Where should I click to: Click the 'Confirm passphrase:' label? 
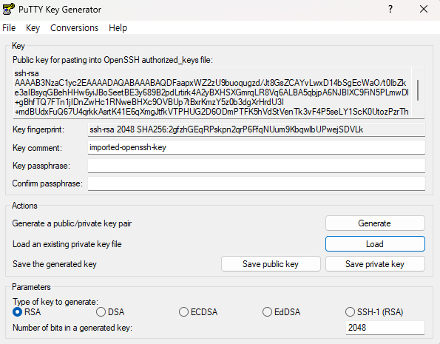click(47, 183)
